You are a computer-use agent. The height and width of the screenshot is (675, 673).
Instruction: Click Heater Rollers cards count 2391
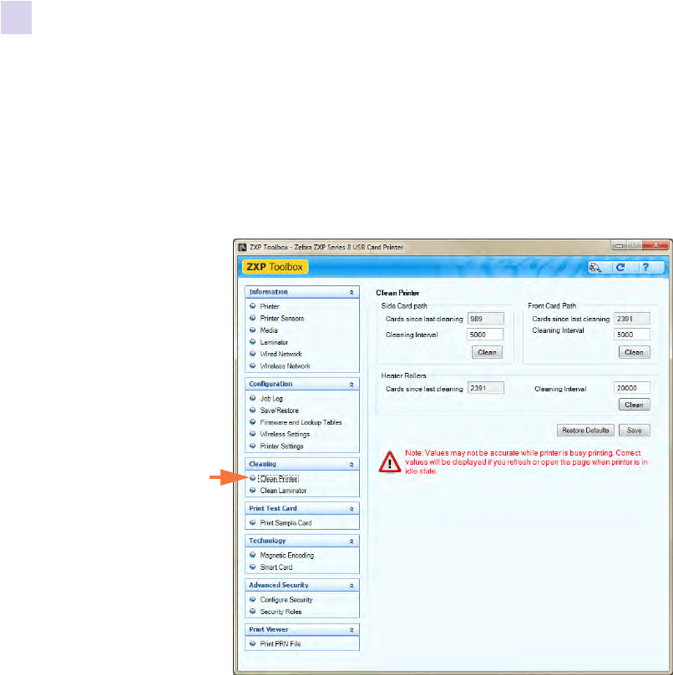click(486, 388)
